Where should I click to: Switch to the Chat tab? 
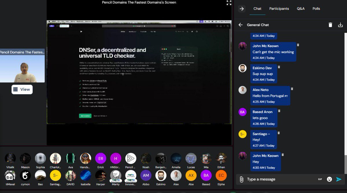[x=257, y=9]
